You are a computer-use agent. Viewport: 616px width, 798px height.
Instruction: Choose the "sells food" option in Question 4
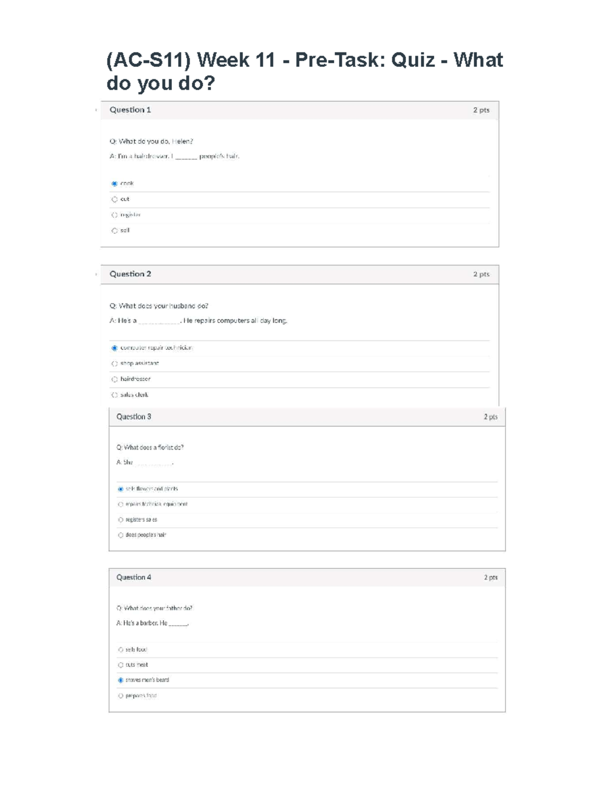click(x=121, y=650)
